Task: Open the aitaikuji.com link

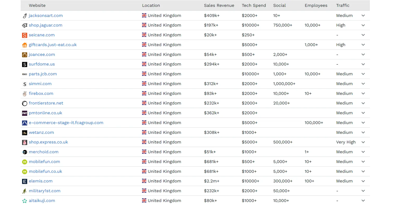Action: point(42,201)
